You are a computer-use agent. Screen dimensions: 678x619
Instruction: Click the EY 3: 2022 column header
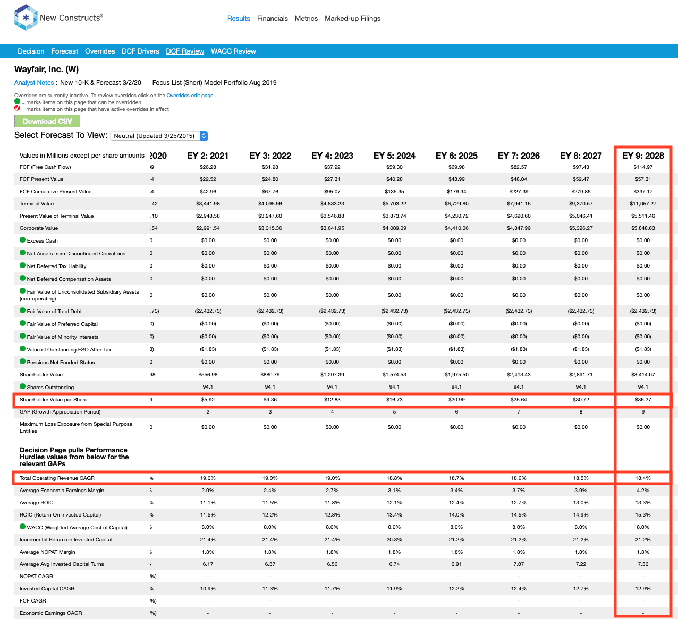270,156
